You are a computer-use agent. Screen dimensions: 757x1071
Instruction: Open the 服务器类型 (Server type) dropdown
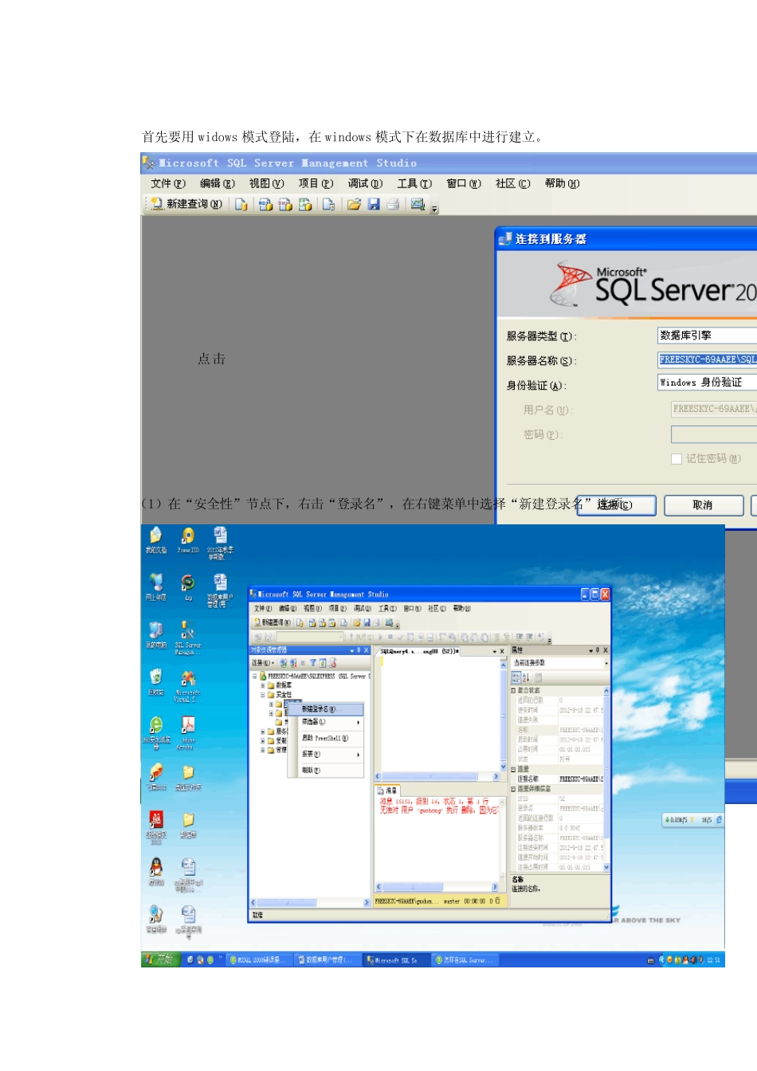707,335
